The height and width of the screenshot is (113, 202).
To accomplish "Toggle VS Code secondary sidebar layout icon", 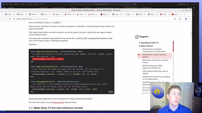I will [x=187, y=4].
